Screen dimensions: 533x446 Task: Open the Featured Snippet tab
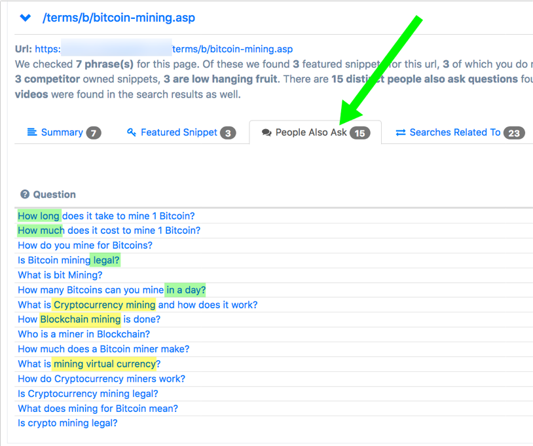(x=179, y=133)
